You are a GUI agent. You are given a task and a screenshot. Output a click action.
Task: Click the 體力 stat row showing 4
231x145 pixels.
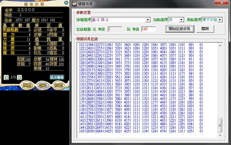16,35
